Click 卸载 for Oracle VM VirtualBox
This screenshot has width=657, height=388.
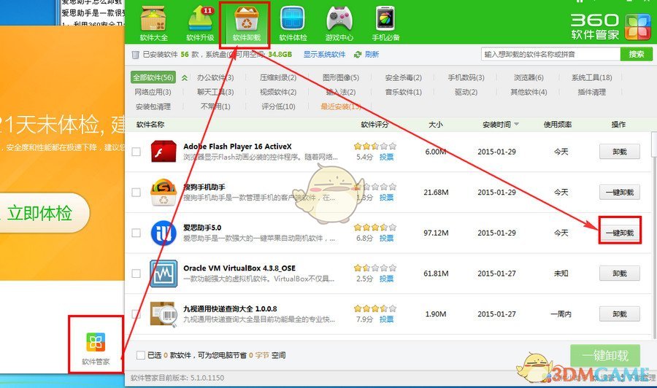pyautogui.click(x=620, y=273)
